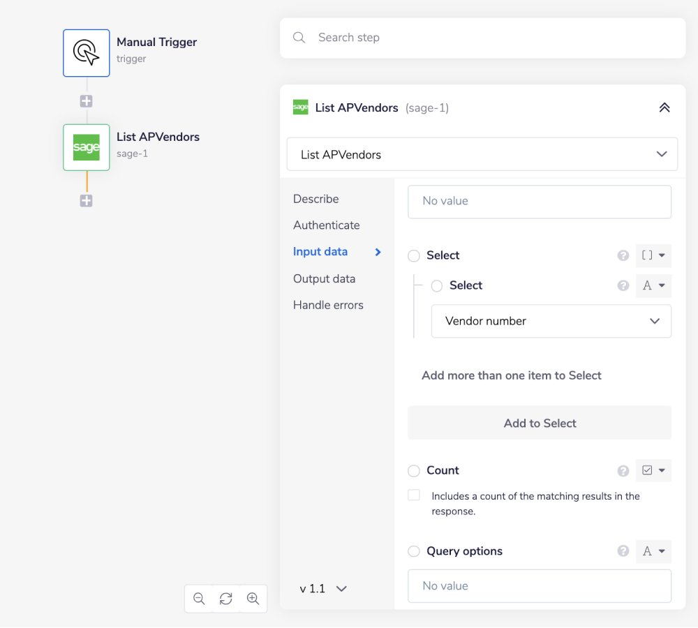
Task: Enable the includes count checkbox
Action: coord(414,495)
